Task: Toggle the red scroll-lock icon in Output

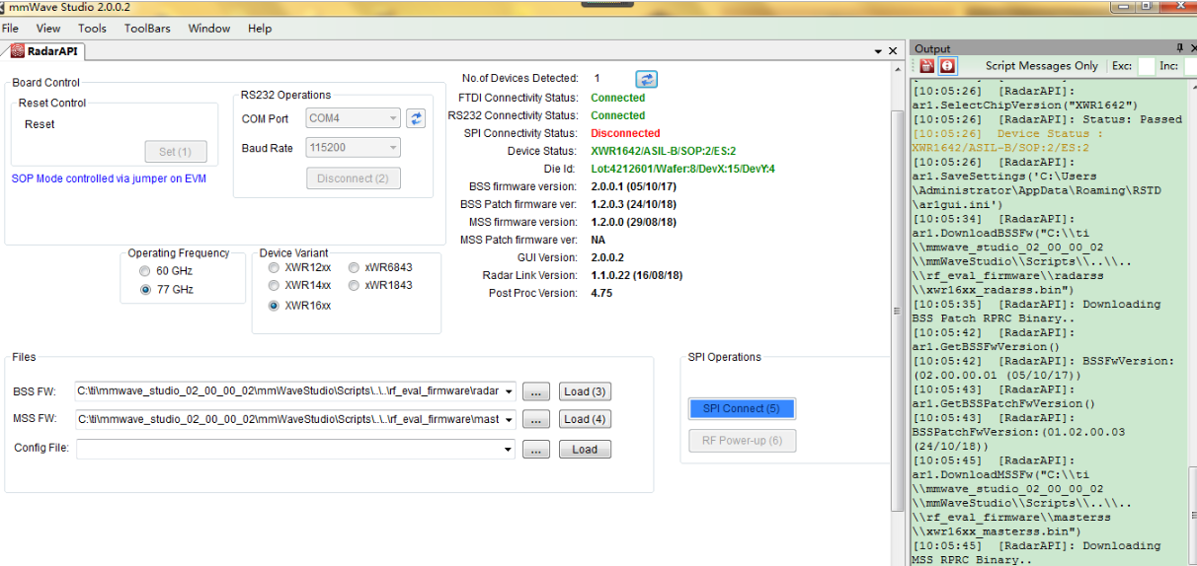Action: tap(947, 66)
